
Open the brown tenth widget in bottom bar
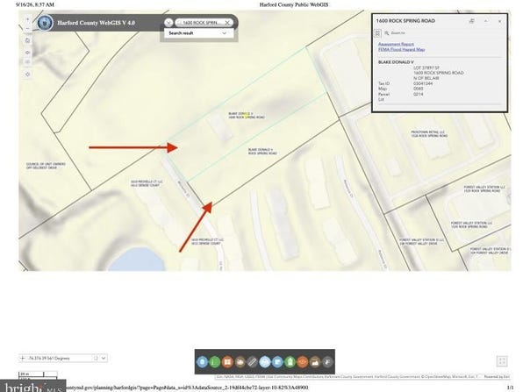click(315, 362)
